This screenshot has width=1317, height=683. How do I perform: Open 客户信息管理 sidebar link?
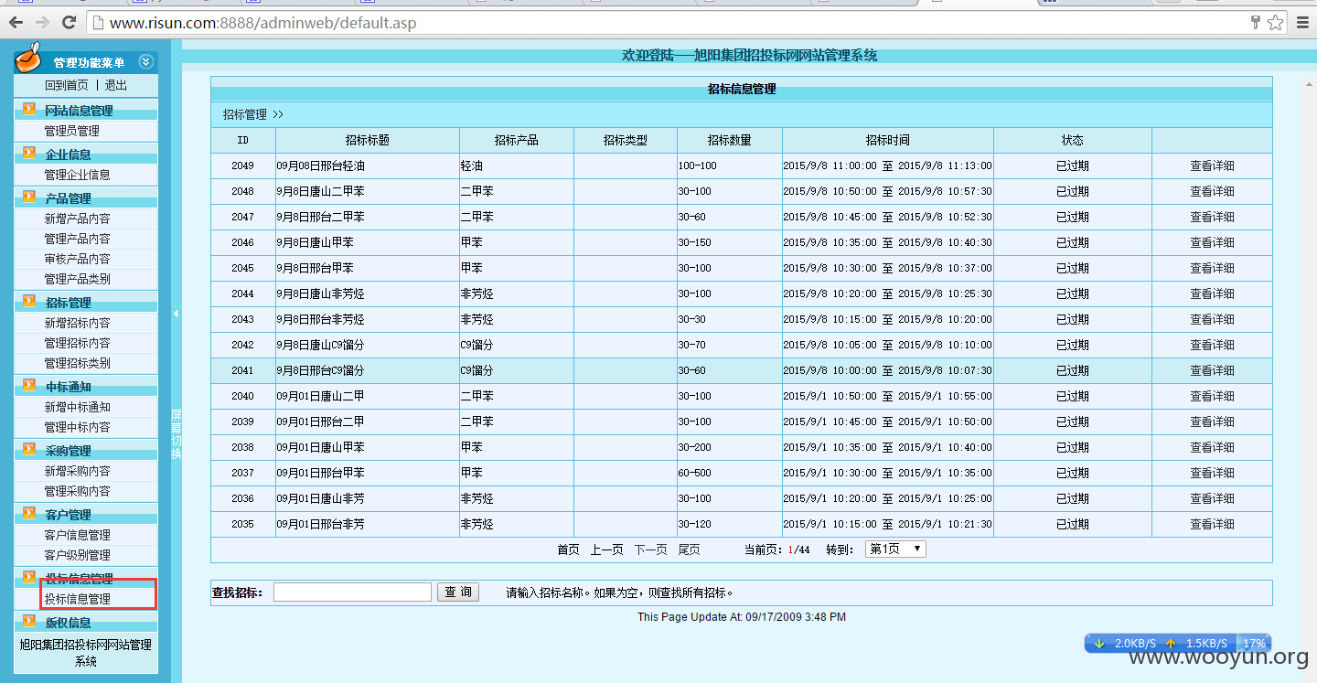tap(78, 535)
